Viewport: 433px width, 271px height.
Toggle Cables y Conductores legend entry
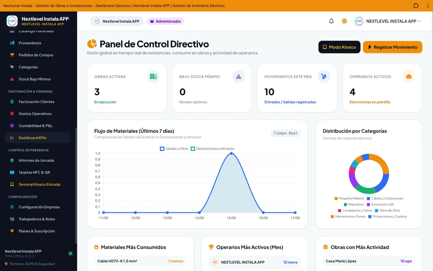click(385, 198)
